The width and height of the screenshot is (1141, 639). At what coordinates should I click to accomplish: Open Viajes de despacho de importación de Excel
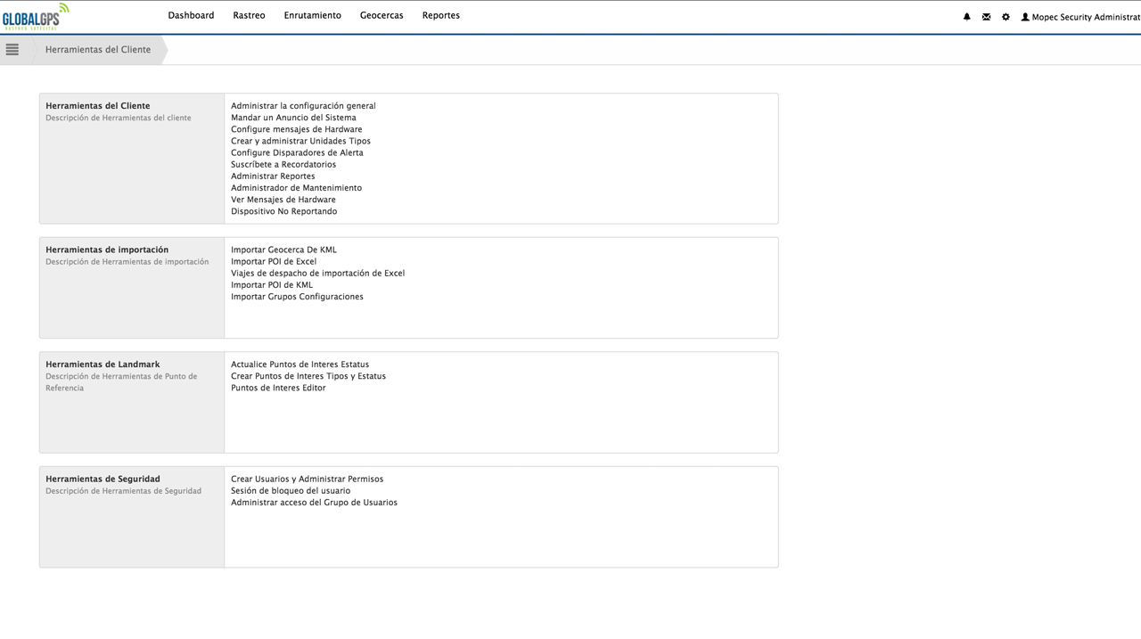[317, 274]
